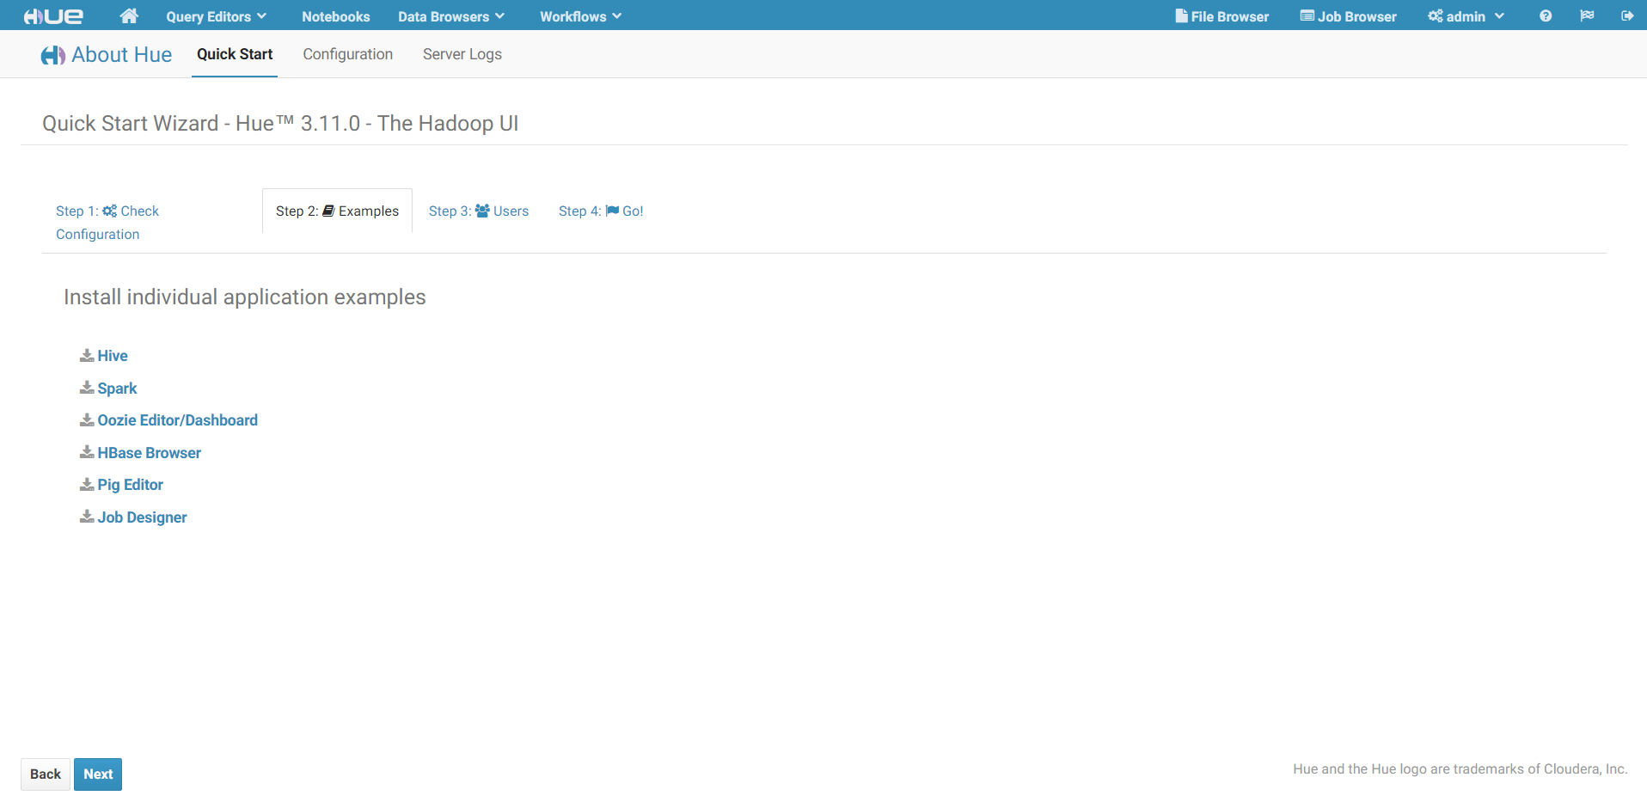
Task: Install HBase Browser examples
Action: (x=150, y=452)
